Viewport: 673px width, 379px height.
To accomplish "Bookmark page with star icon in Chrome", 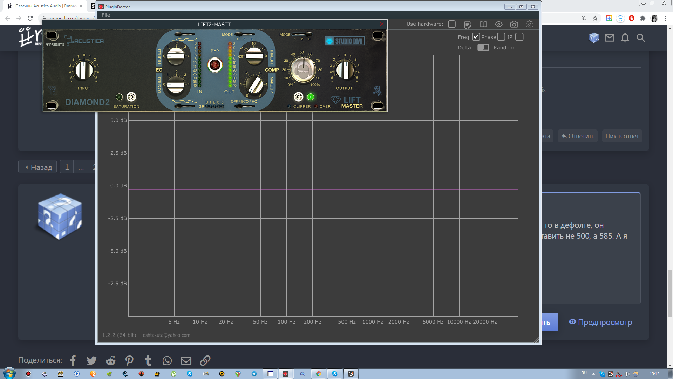I will tap(595, 18).
